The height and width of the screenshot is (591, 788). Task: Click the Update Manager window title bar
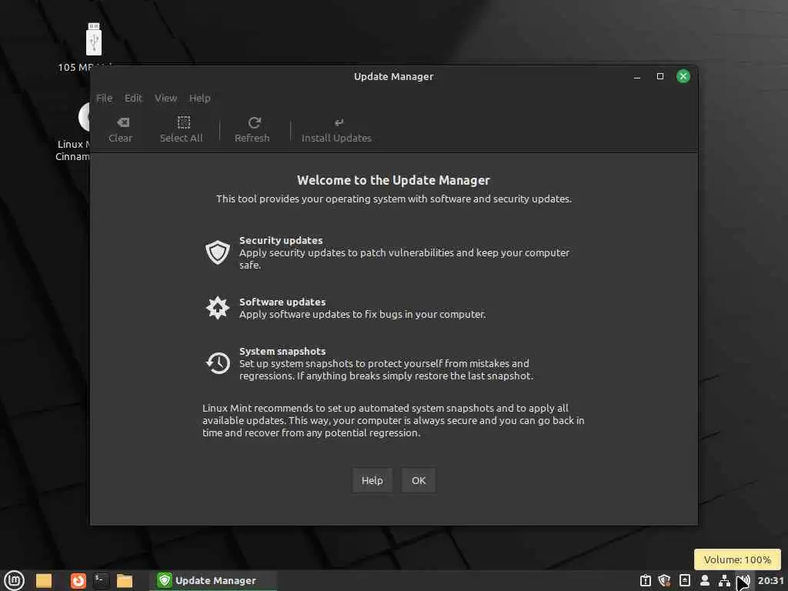click(x=393, y=76)
